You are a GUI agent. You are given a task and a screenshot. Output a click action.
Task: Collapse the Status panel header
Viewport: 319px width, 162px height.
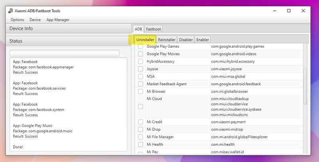[68, 41]
